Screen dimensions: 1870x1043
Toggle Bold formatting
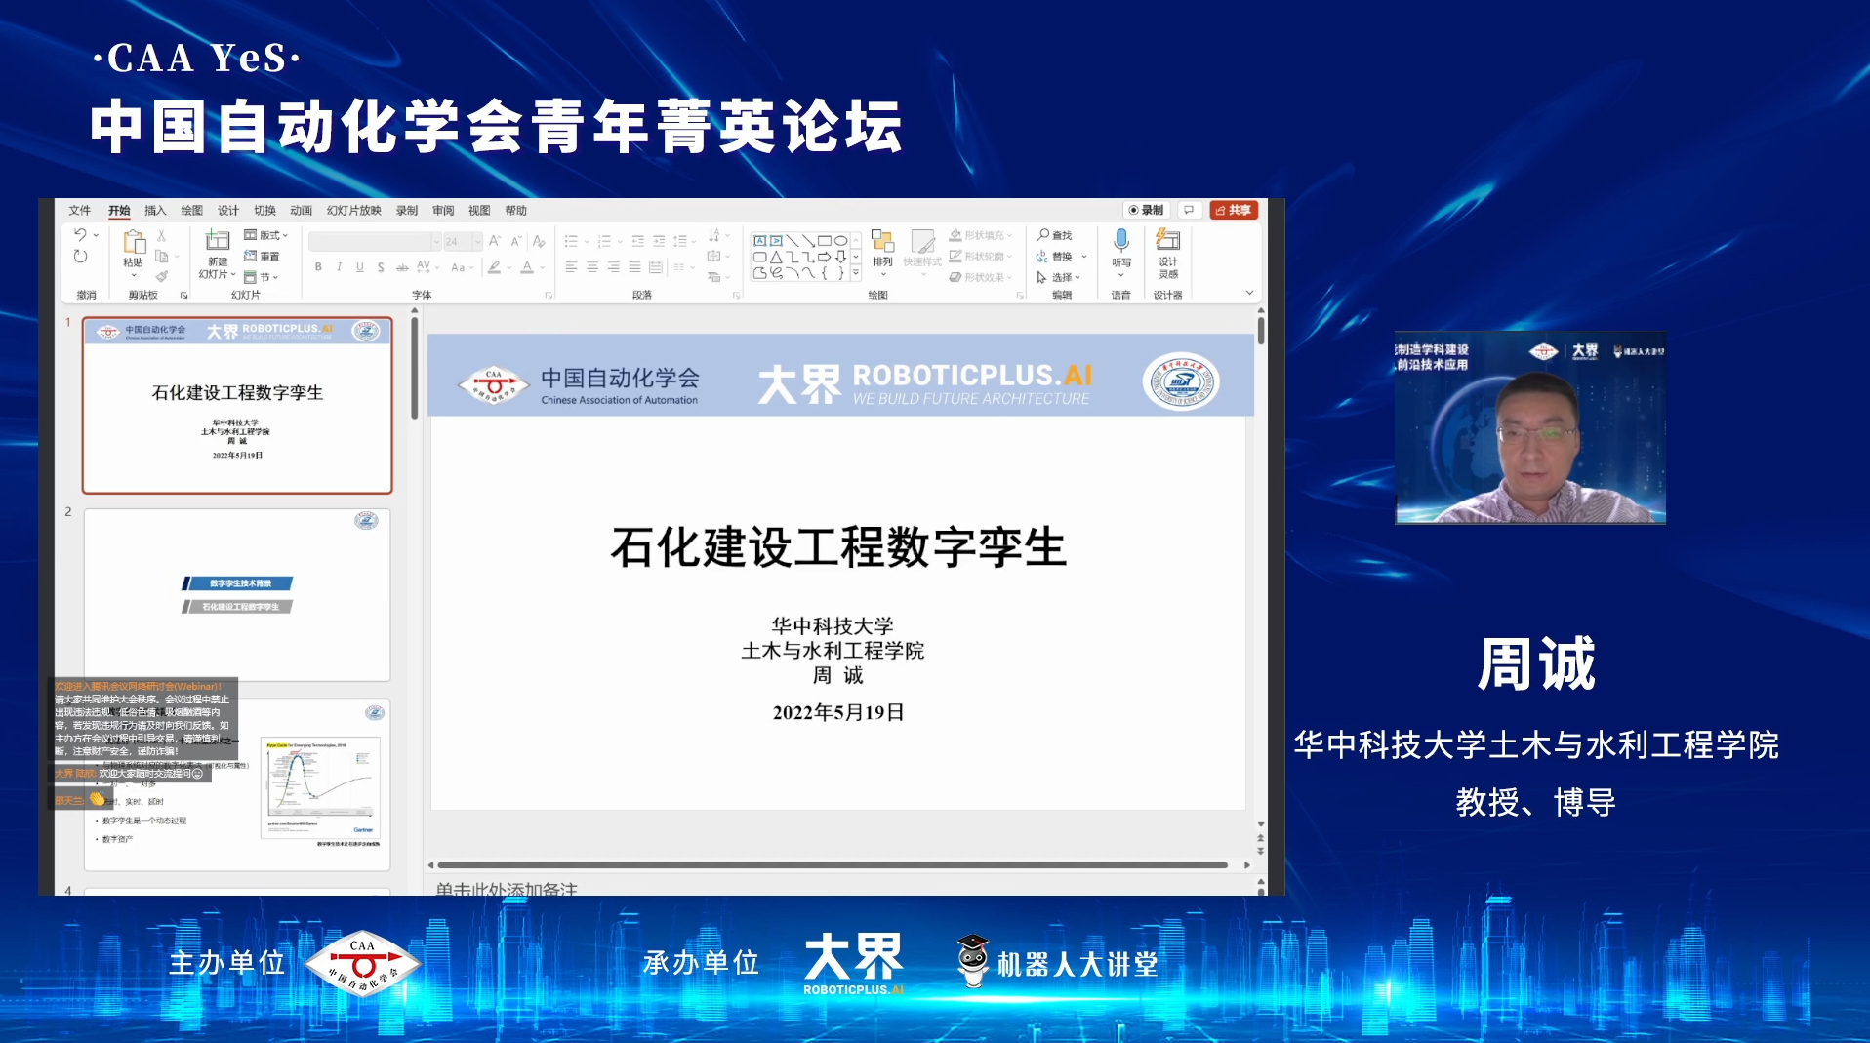[318, 267]
